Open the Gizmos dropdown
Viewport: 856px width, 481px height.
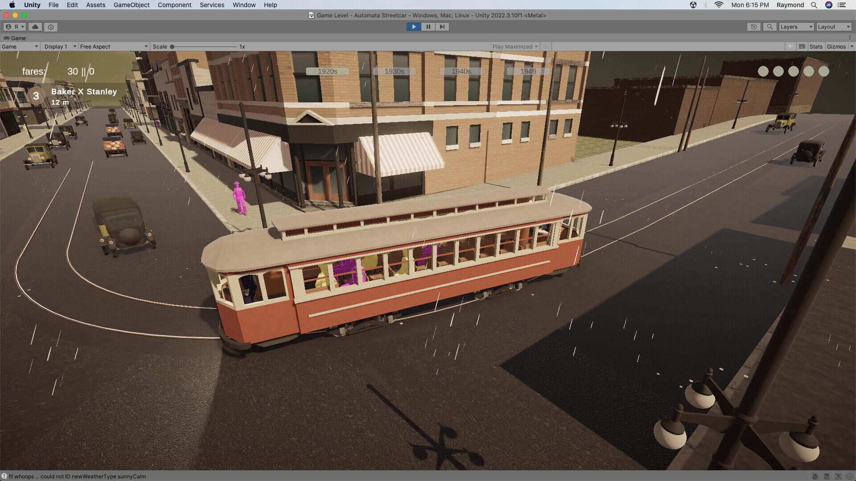click(836, 46)
